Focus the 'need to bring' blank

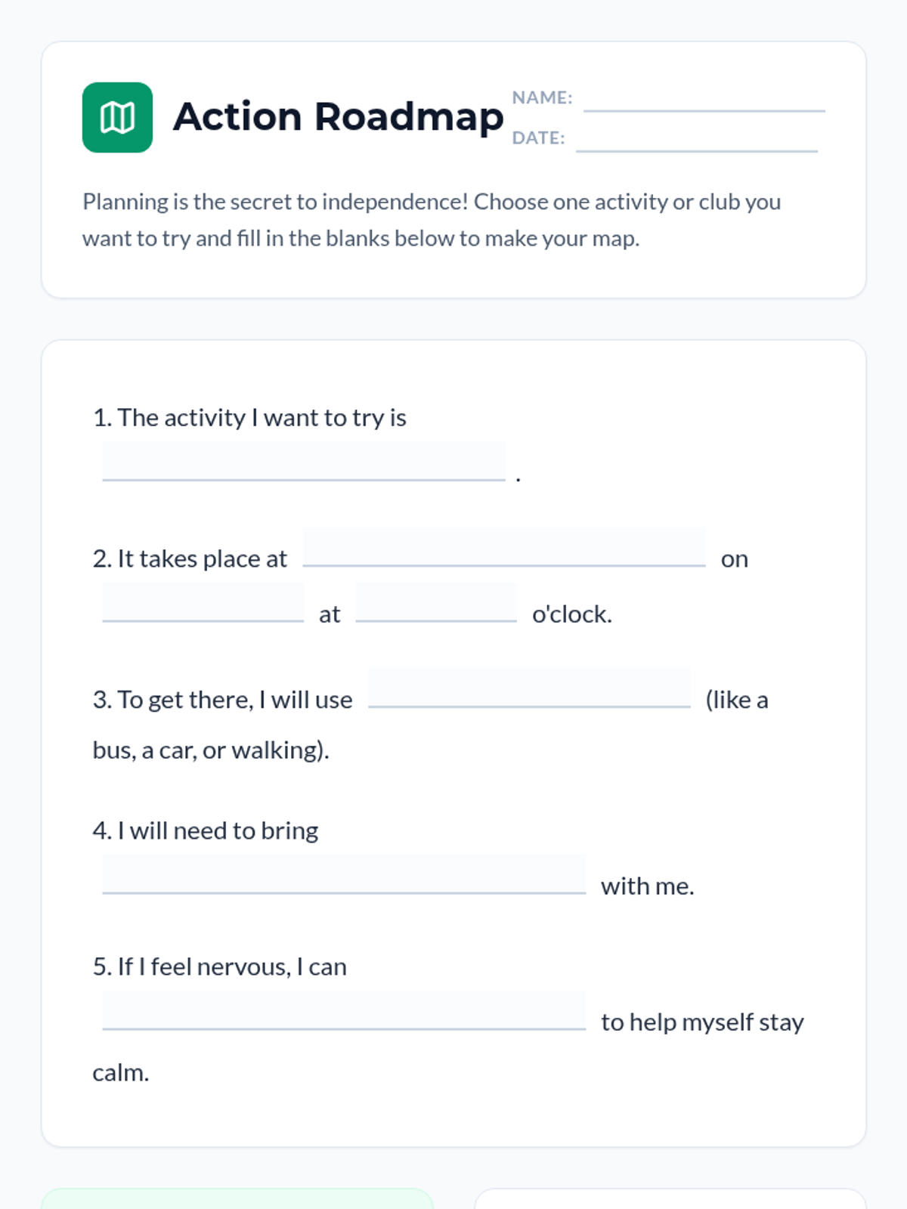(344, 875)
